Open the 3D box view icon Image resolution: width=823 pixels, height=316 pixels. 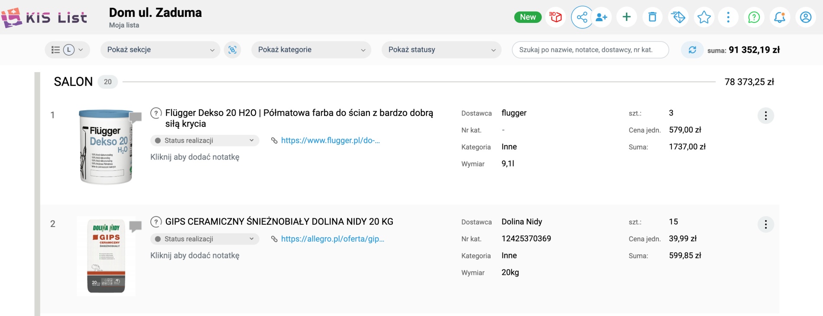coord(555,17)
